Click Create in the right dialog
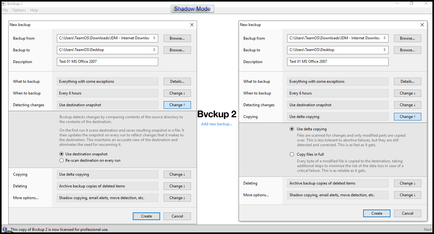The image size is (434, 234). 377,213
